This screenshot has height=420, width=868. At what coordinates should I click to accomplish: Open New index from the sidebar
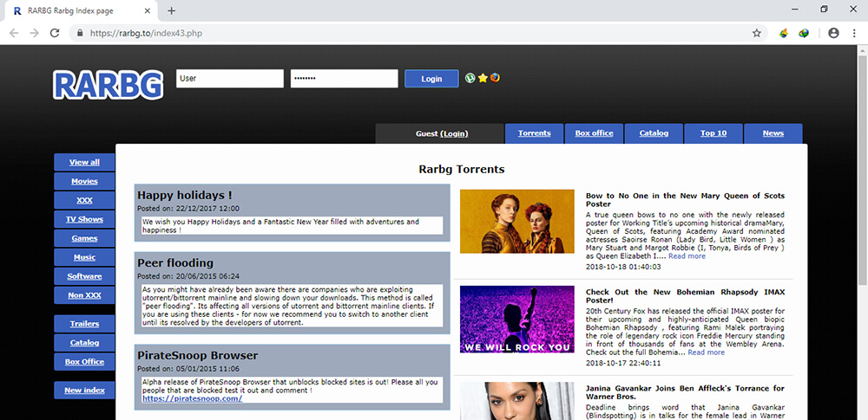84,391
